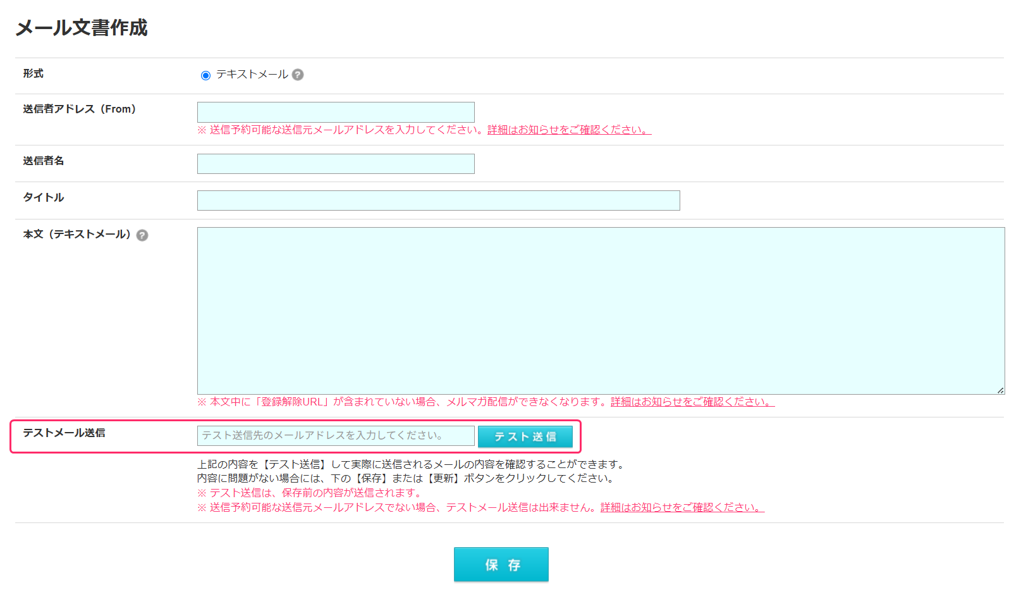Click the メール文書作成 page heading
The width and height of the screenshot is (1021, 599).
(x=82, y=28)
